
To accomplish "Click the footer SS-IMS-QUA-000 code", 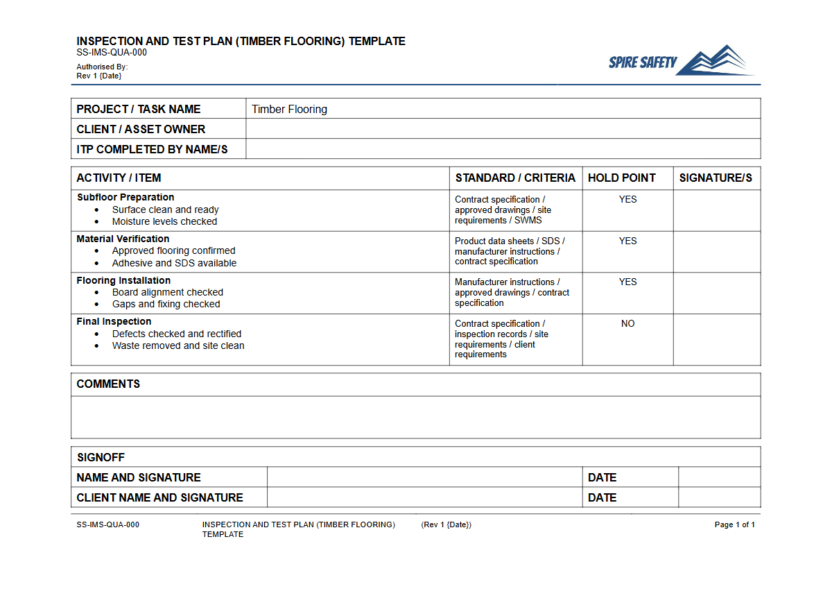I will tap(108, 524).
